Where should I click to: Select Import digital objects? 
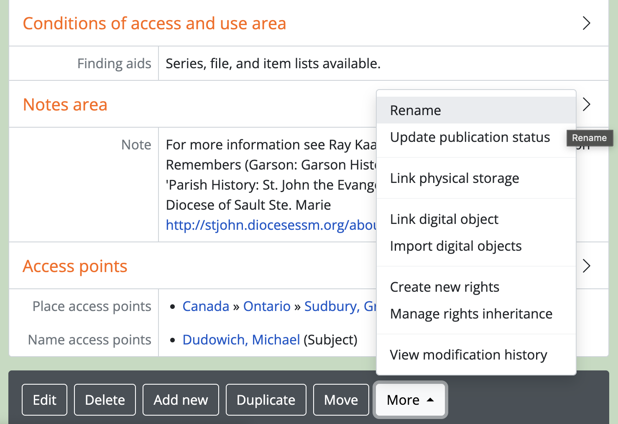[x=455, y=246]
